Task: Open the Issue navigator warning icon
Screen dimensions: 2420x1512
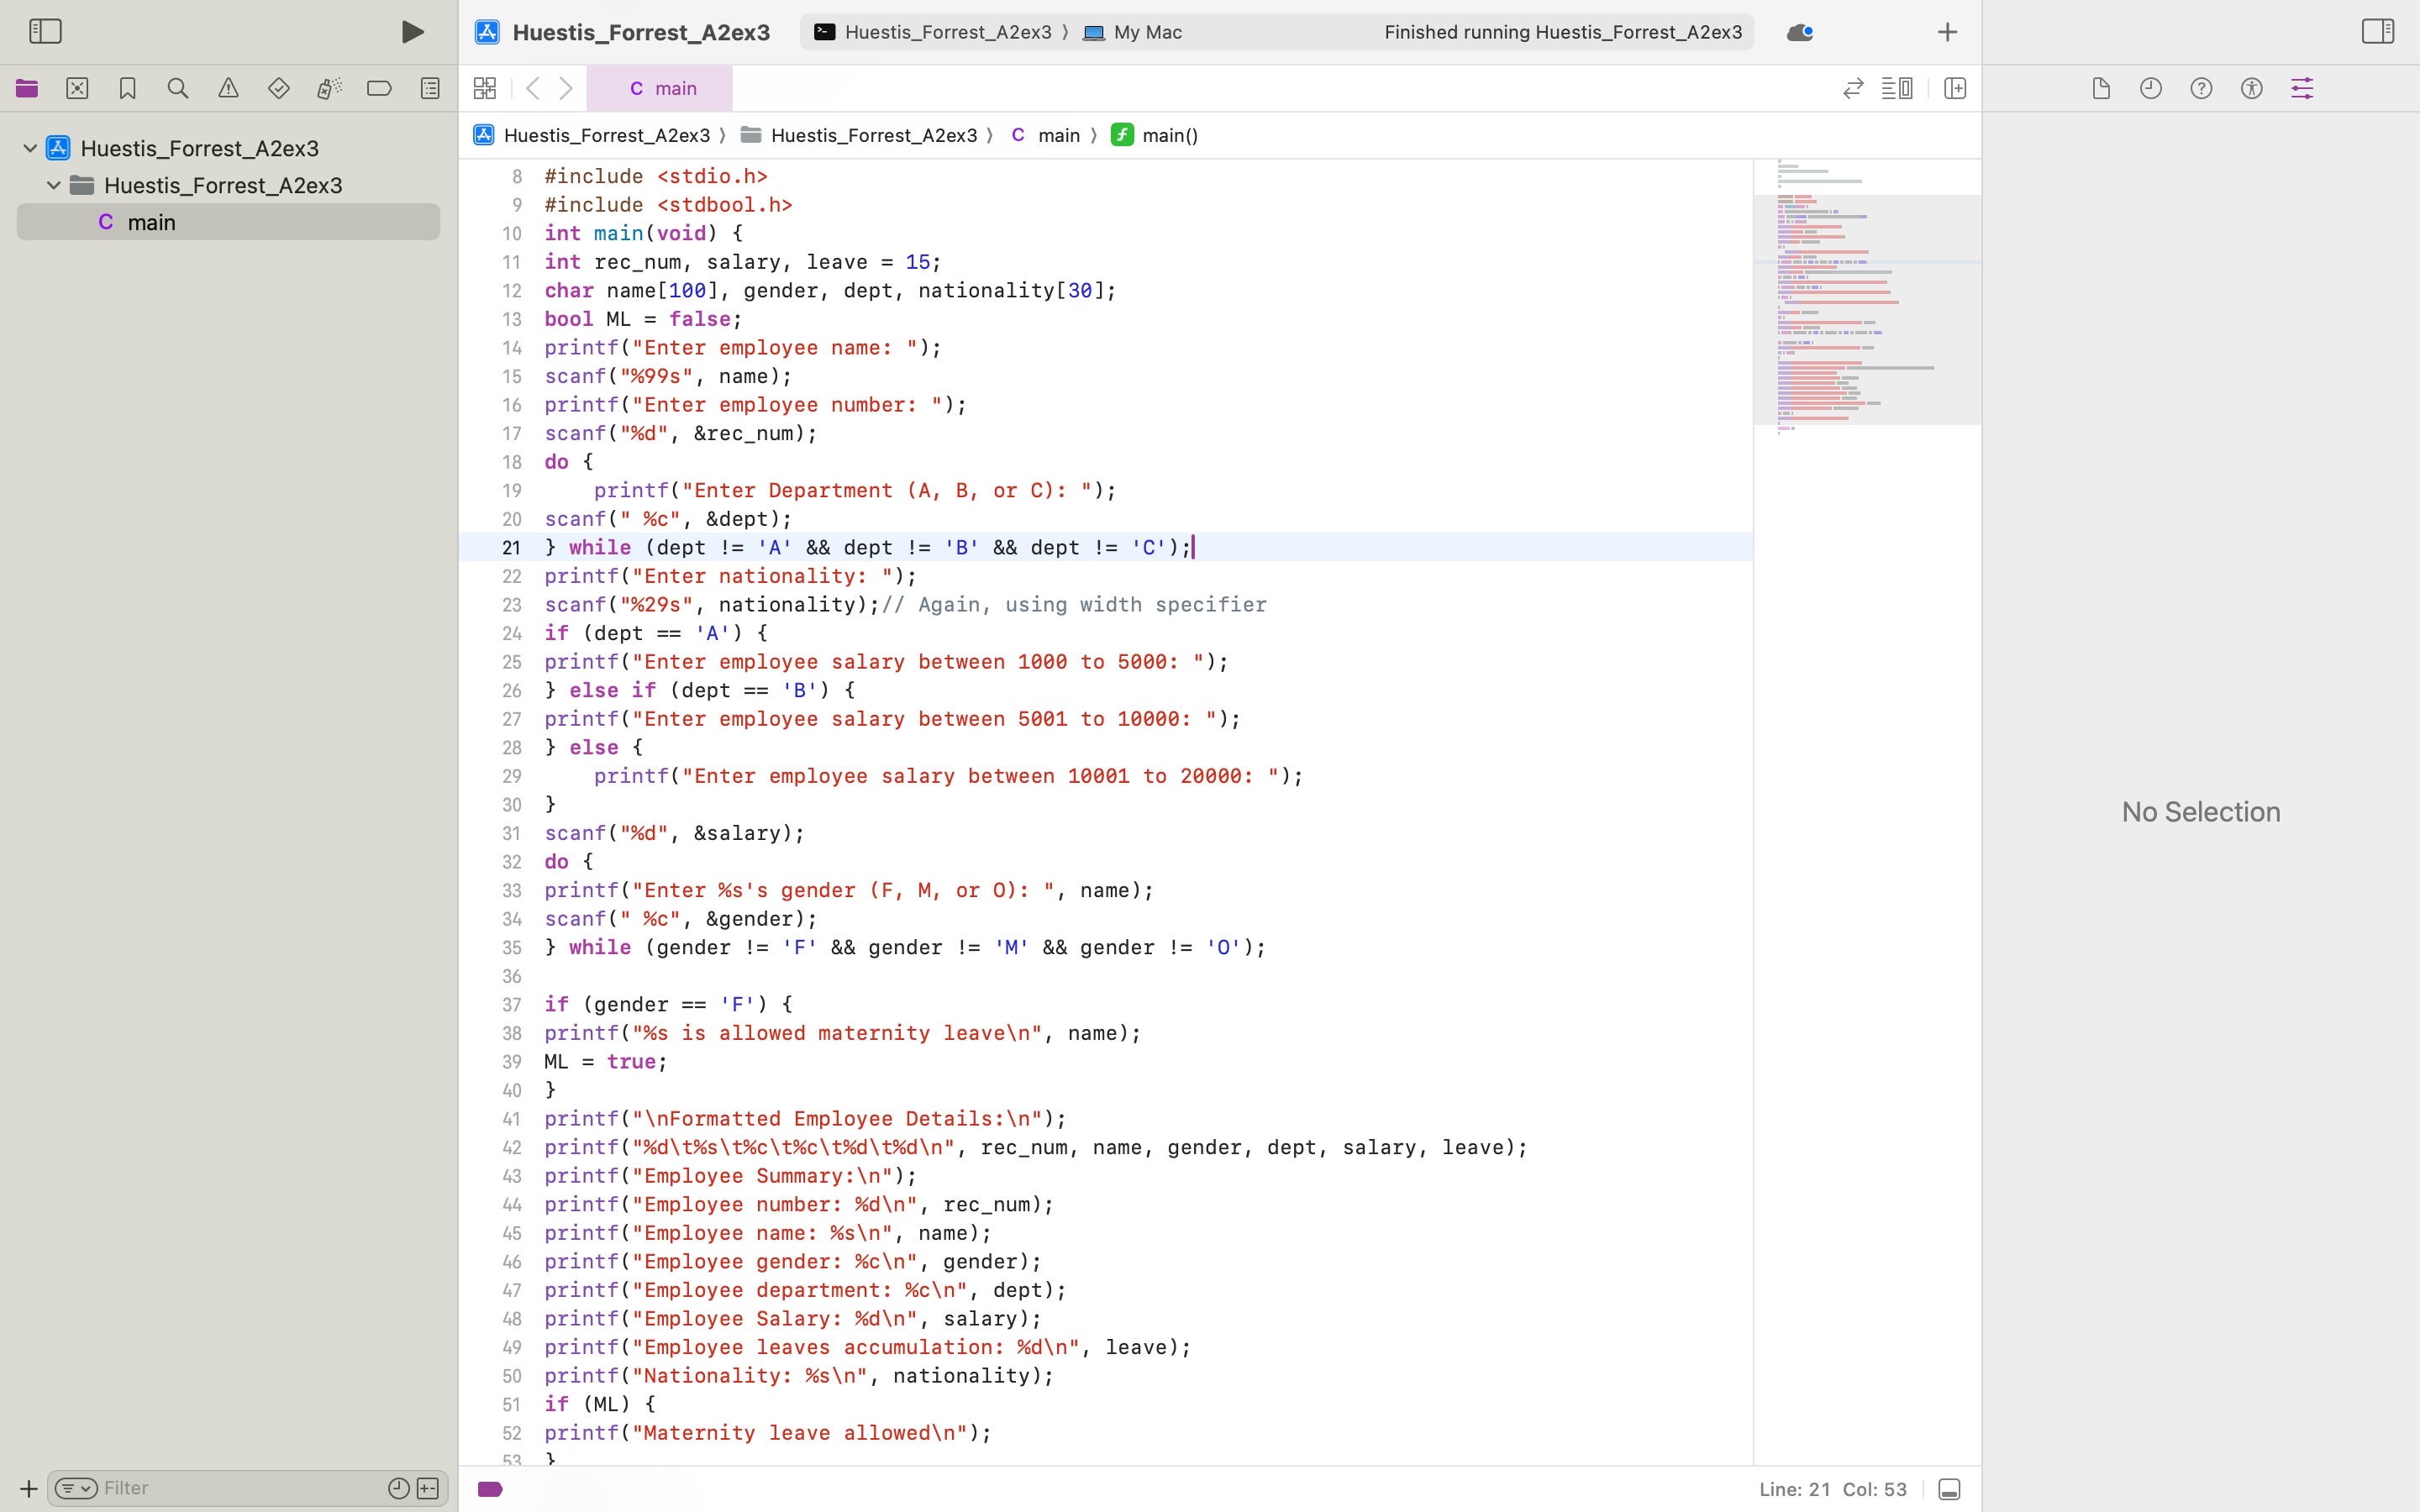Action: [x=228, y=88]
